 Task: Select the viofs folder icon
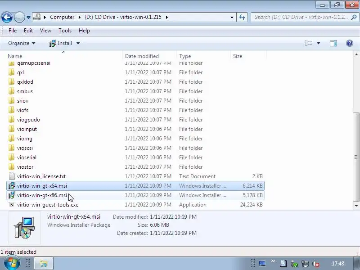point(11,110)
